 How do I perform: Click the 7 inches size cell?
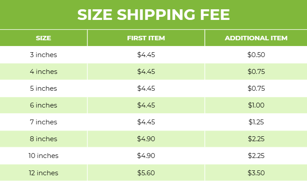pyautogui.click(x=43, y=122)
